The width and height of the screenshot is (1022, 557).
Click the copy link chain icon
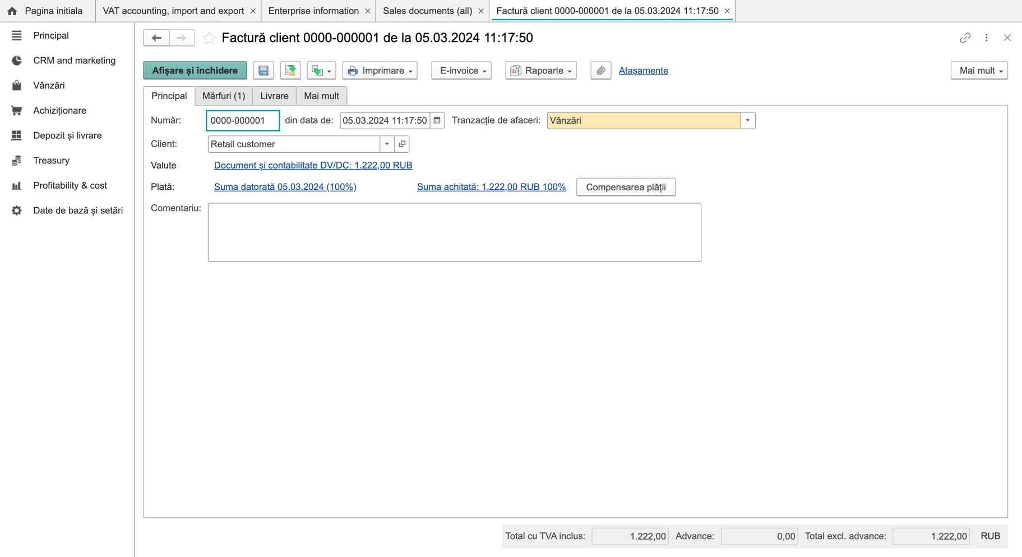(x=965, y=38)
